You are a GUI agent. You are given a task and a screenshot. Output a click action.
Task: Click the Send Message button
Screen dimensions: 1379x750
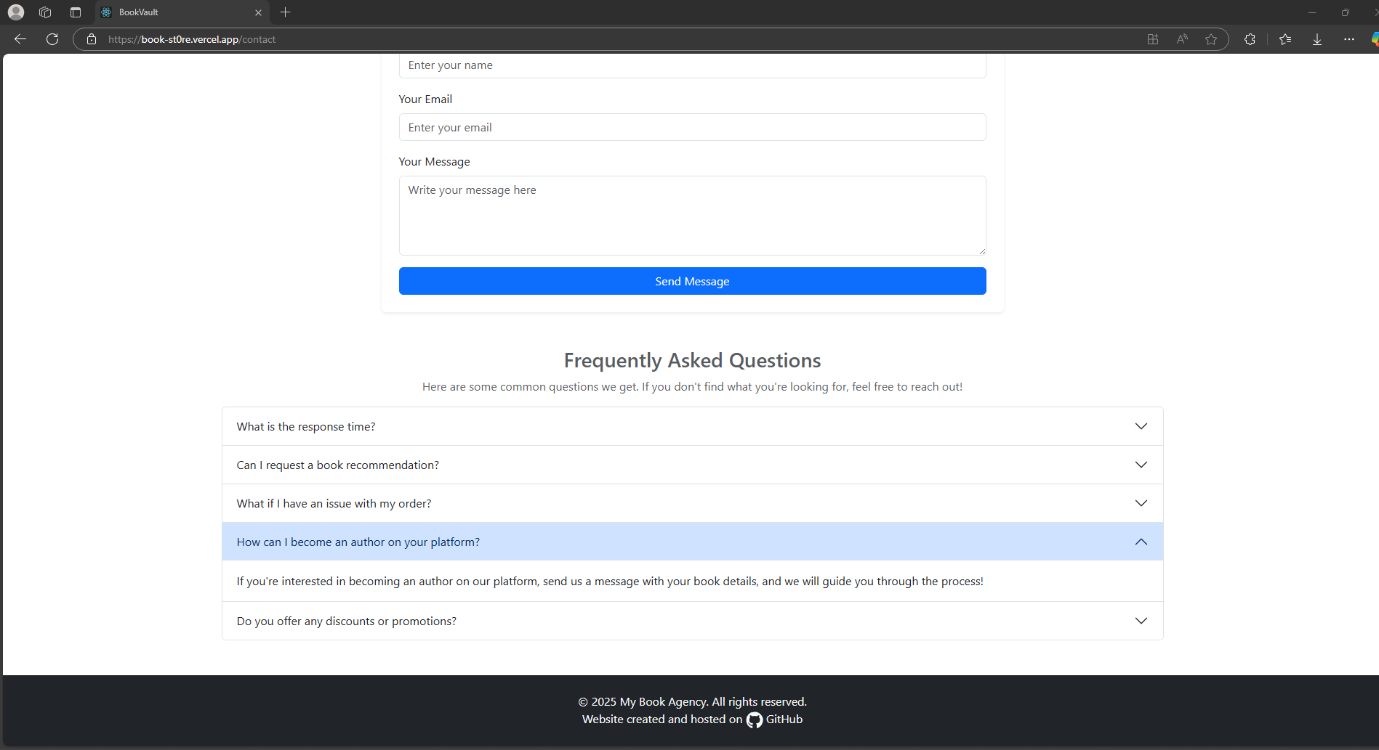(692, 281)
